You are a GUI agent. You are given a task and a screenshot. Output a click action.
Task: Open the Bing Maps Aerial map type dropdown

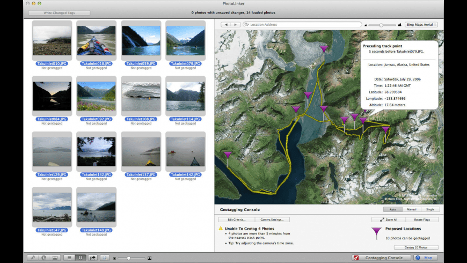421,25
